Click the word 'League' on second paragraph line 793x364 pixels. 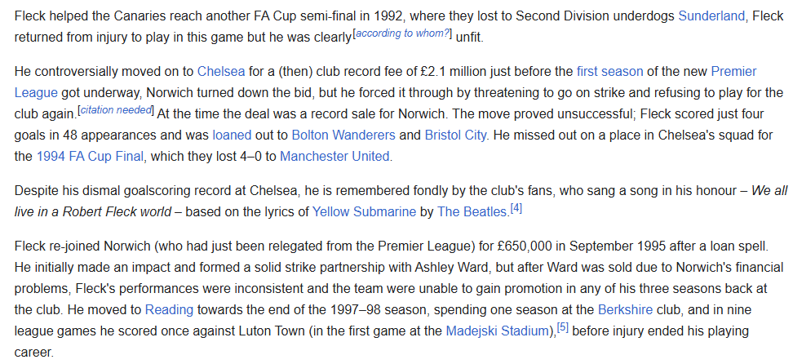(x=36, y=93)
